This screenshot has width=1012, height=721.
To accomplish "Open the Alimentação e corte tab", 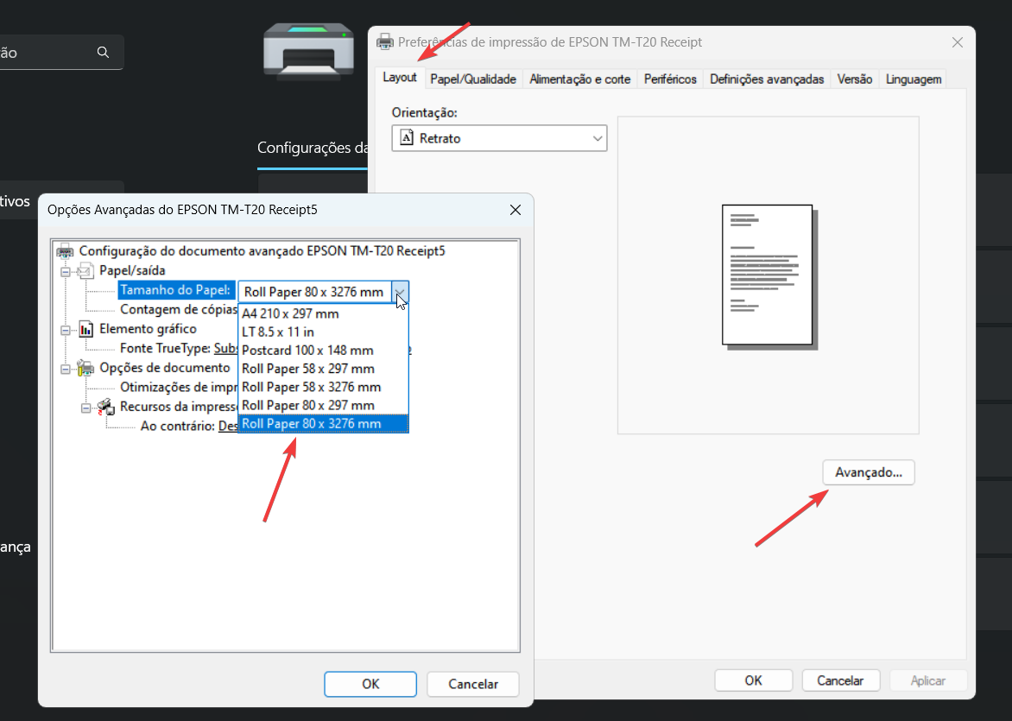I will click(579, 79).
